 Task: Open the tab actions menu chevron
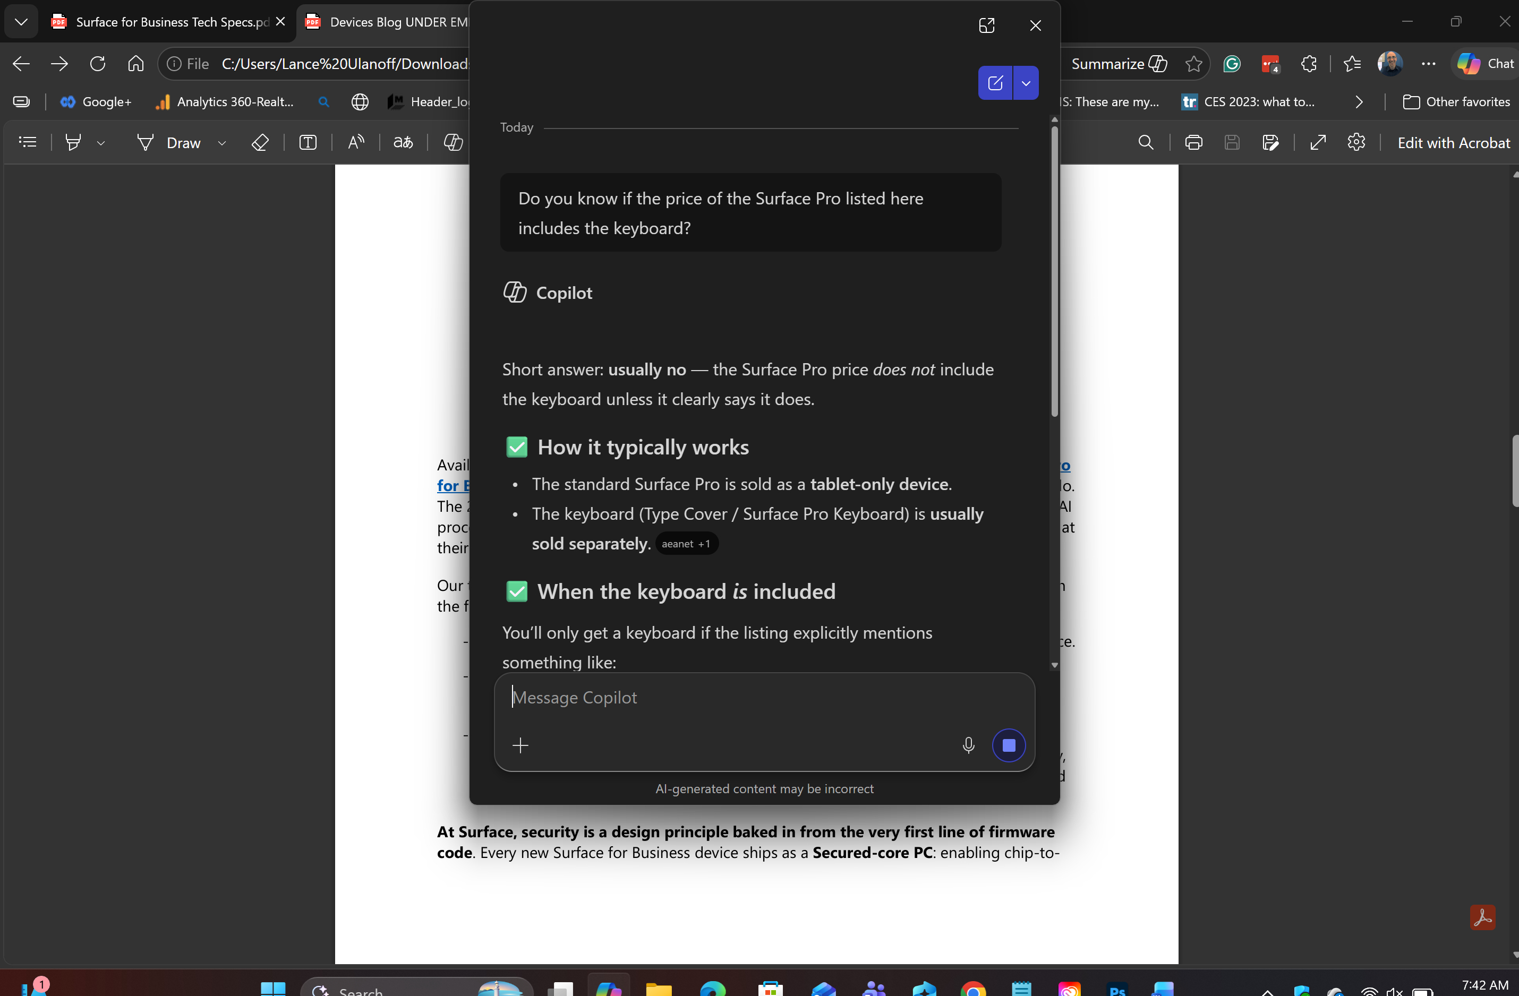(x=21, y=22)
